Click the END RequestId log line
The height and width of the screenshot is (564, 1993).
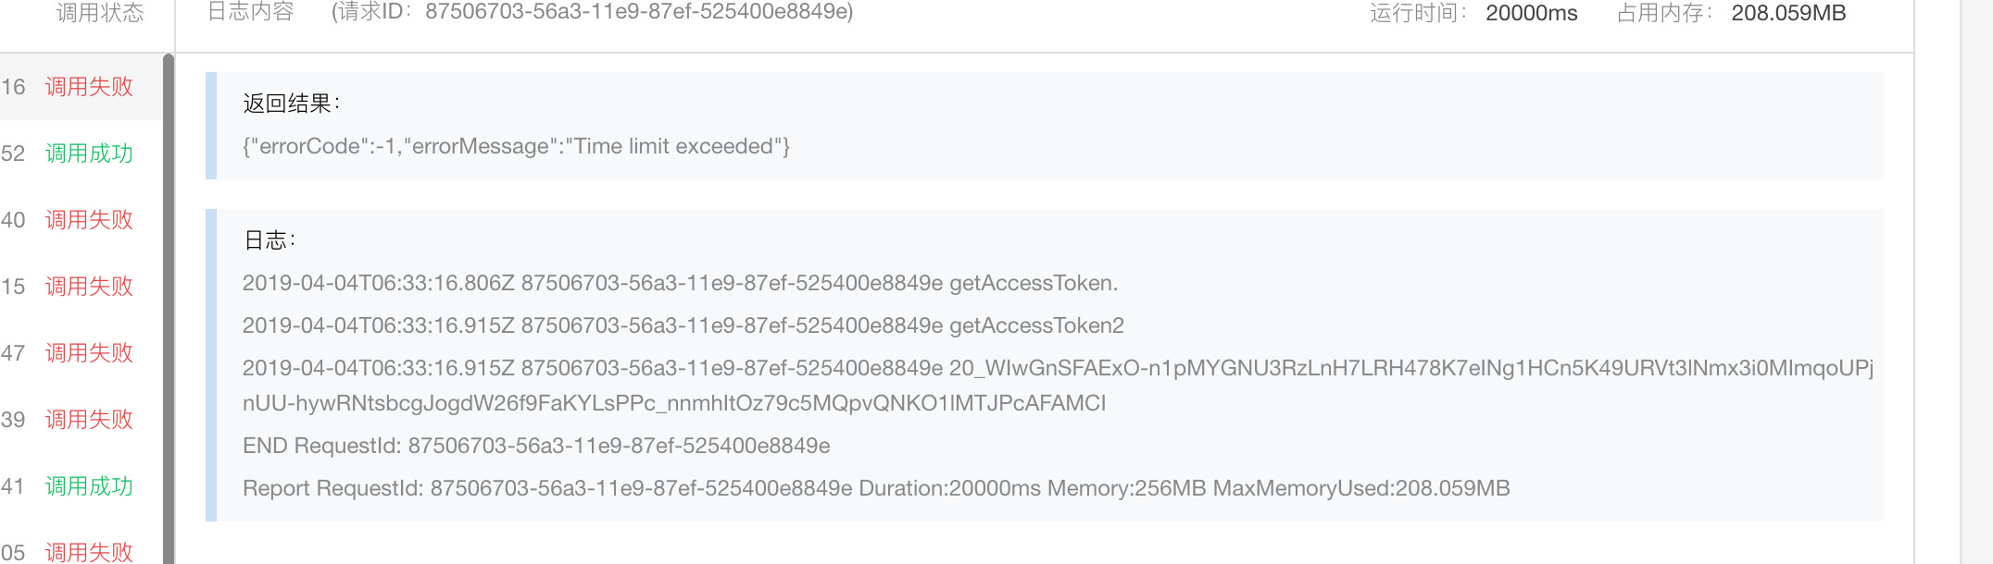(x=535, y=446)
